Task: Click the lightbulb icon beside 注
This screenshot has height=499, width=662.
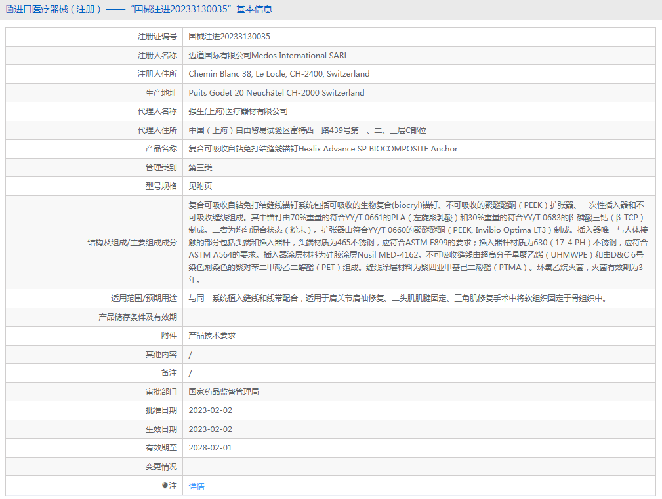Action: point(165,485)
